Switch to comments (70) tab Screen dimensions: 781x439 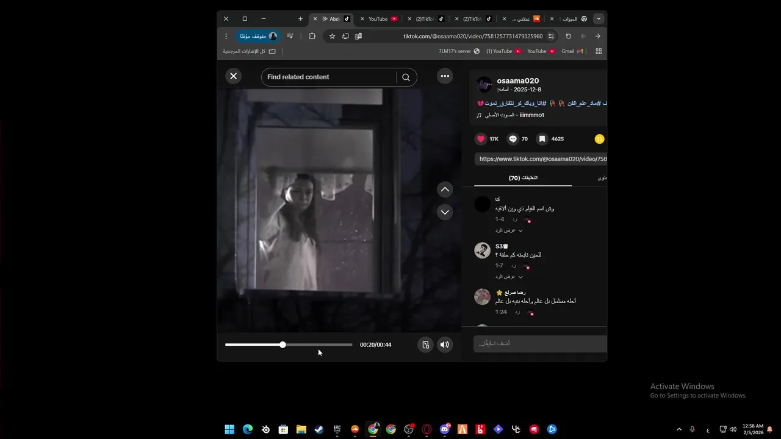523,178
